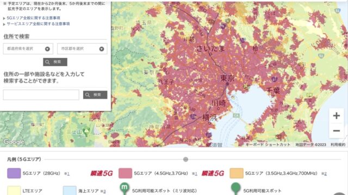Select the pink 4.5GHz 3.7GHz area swatch
The image size is (348, 195).
[x=125, y=173]
